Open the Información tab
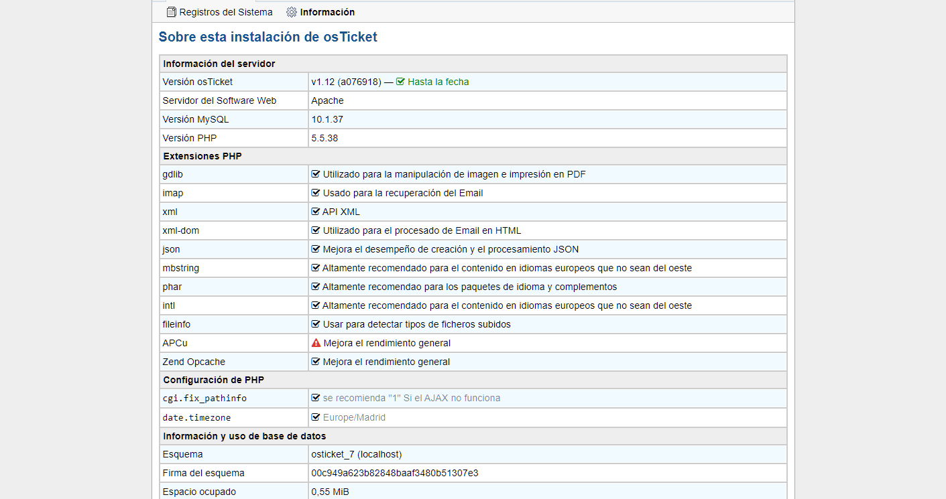 pyautogui.click(x=320, y=12)
